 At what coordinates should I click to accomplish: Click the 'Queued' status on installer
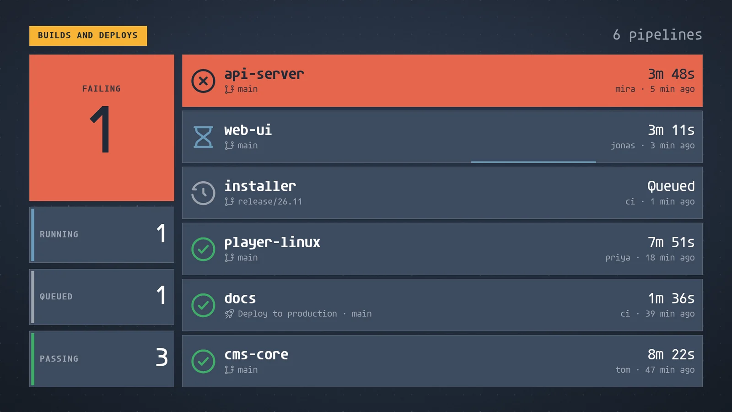point(671,186)
